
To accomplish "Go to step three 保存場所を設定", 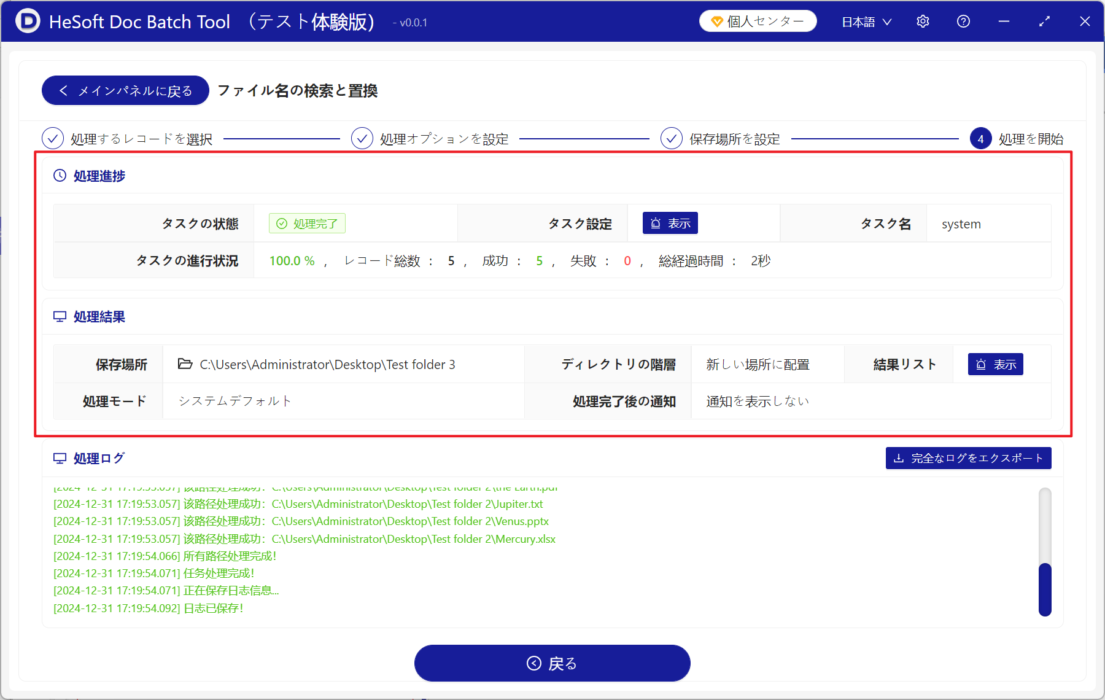I will point(672,139).
